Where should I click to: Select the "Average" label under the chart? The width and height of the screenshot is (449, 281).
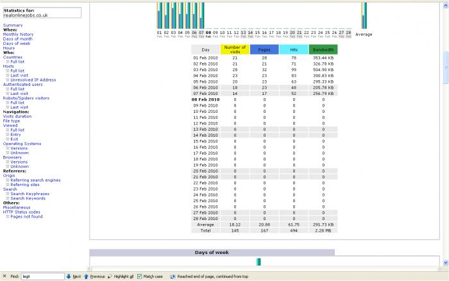click(364, 35)
